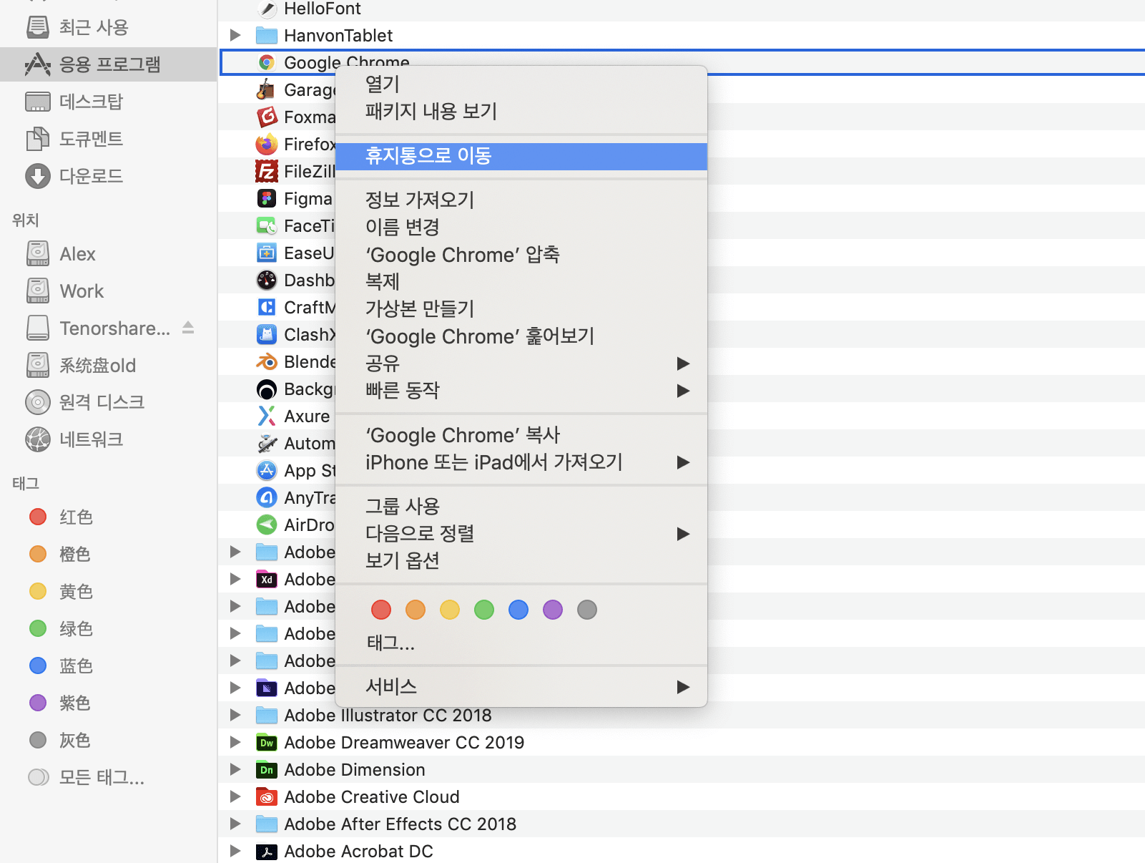Click the GarageBand guitar icon

[x=267, y=90]
